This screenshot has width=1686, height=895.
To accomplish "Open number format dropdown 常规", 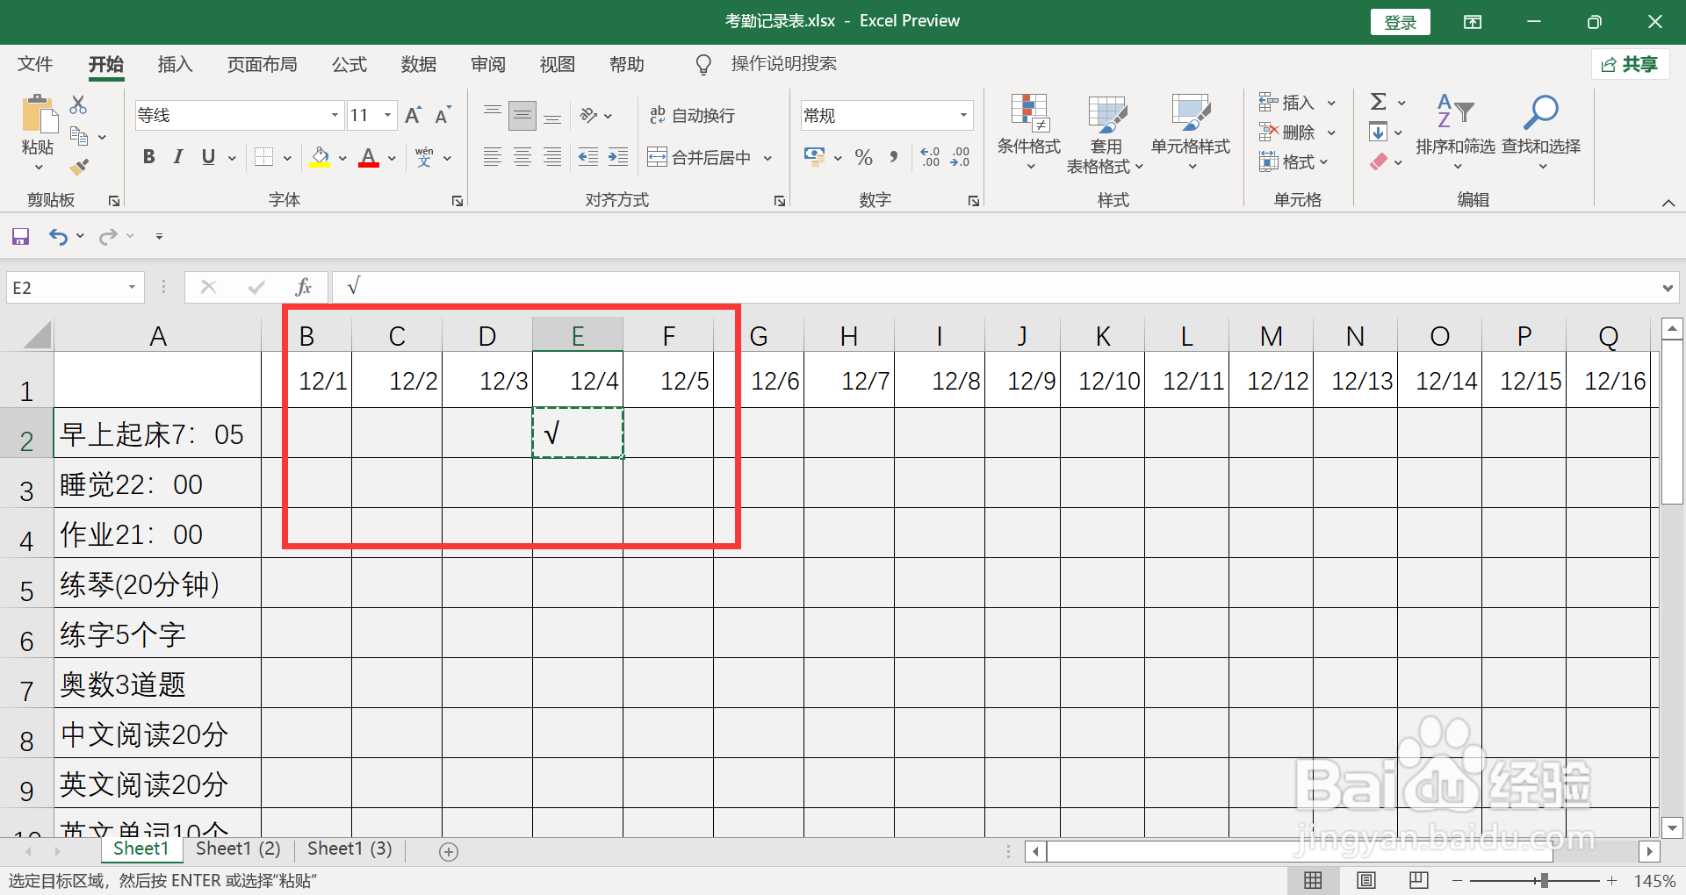I will pos(963,115).
